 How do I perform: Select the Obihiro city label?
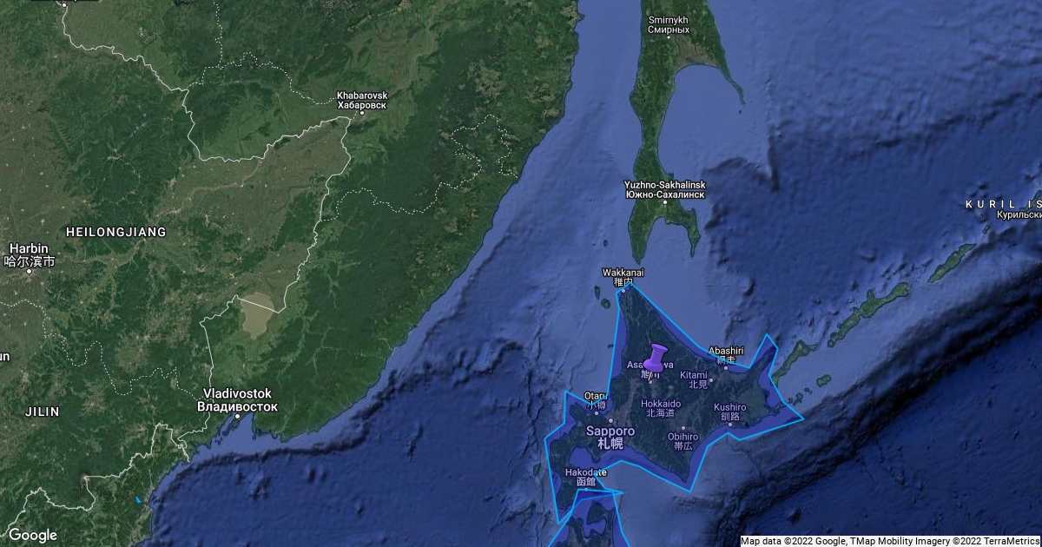coord(683,441)
